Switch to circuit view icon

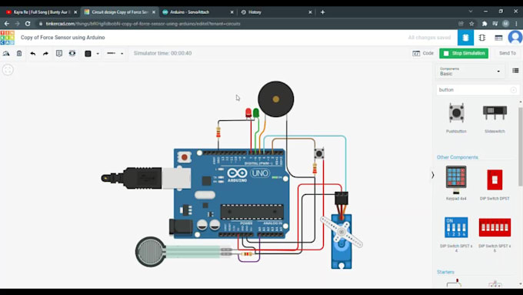click(465, 38)
